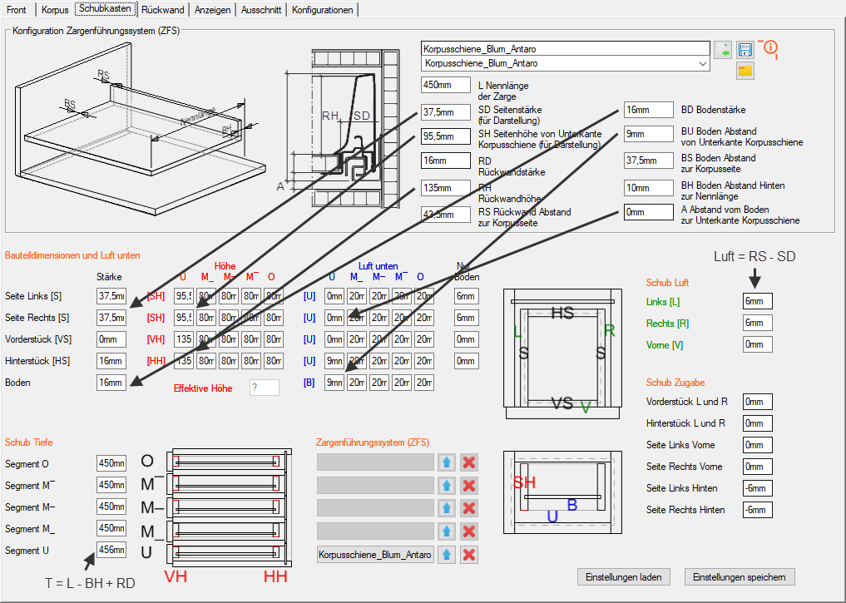This screenshot has width=846, height=603.
Task: Click the RS Rückwand Abstand field
Action: [x=446, y=214]
